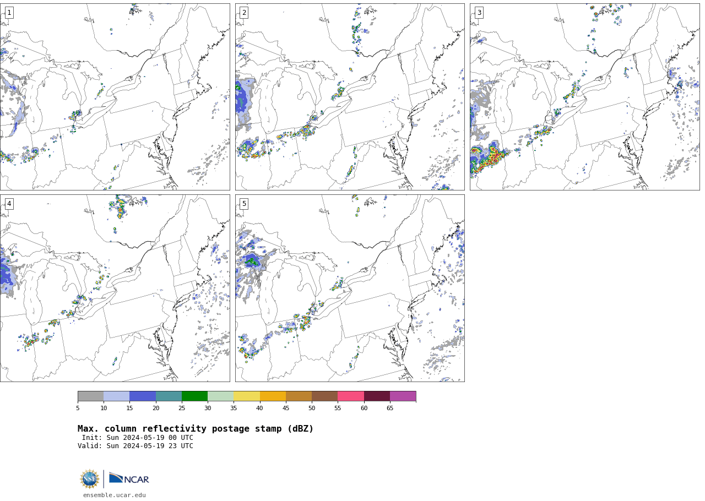The height and width of the screenshot is (501, 705).
Task: Click the tan-brown 45-50 dBZ swatch
Action: [299, 396]
